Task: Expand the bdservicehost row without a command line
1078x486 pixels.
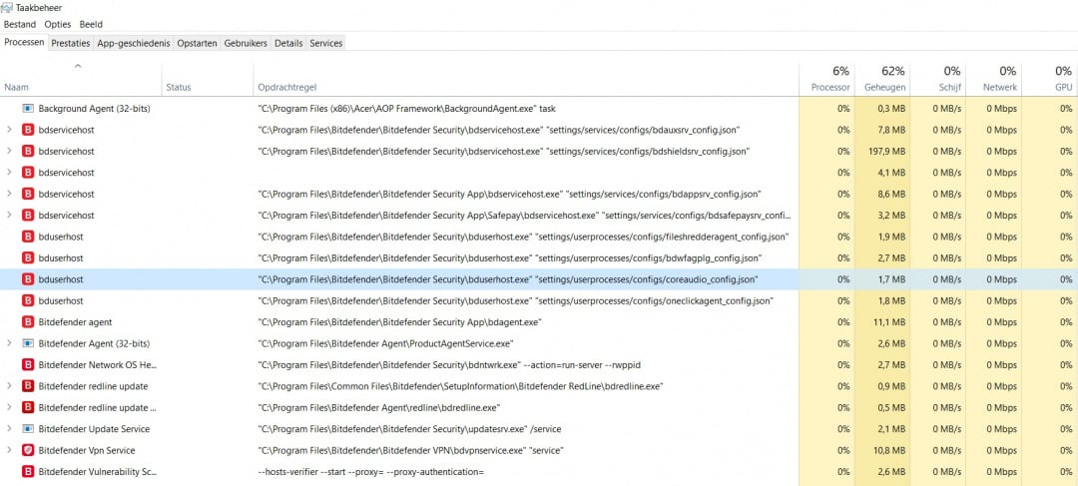Action: coord(9,173)
